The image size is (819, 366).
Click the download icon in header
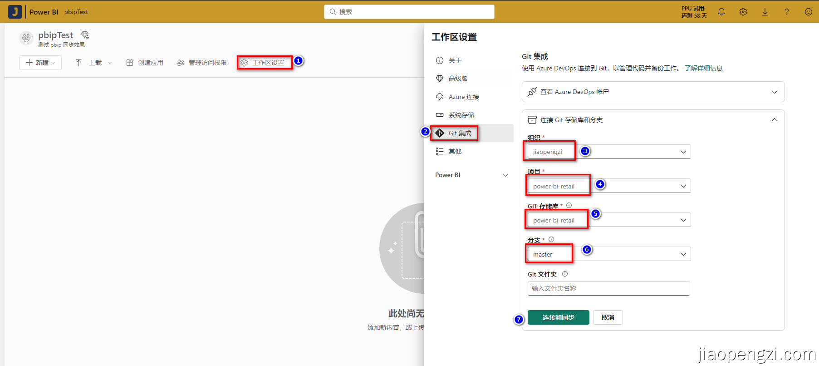pyautogui.click(x=765, y=12)
